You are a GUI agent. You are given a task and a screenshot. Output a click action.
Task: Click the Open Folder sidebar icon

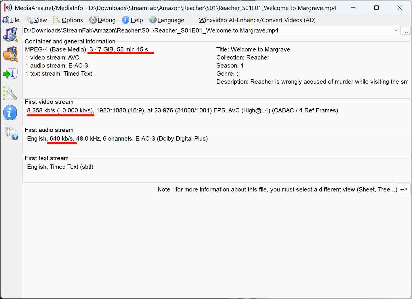click(x=10, y=54)
